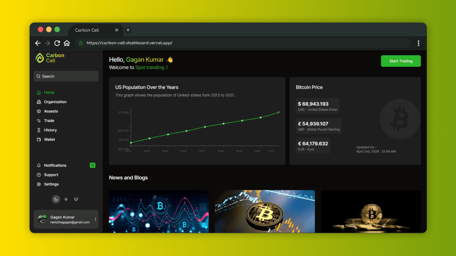456x256 pixels.
Task: Switch to light theme sun toggle
Action: click(66, 199)
